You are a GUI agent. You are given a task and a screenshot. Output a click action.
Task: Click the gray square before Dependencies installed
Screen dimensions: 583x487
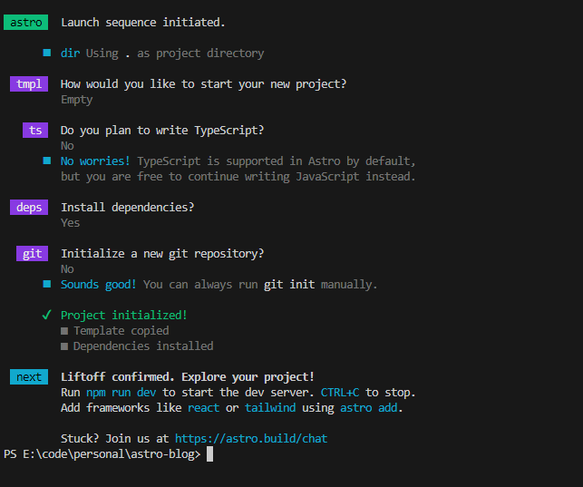(x=64, y=346)
